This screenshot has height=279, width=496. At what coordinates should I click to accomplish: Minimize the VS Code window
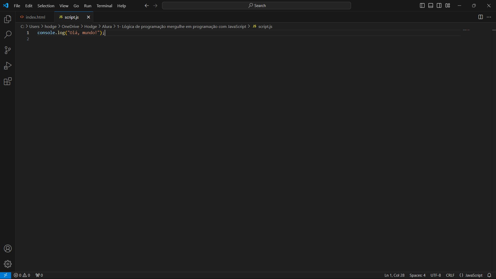(459, 6)
